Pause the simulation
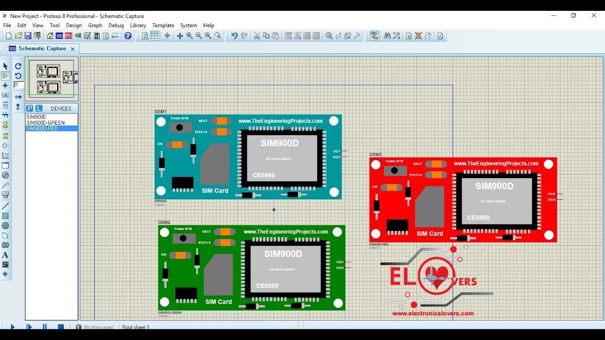 point(45,327)
